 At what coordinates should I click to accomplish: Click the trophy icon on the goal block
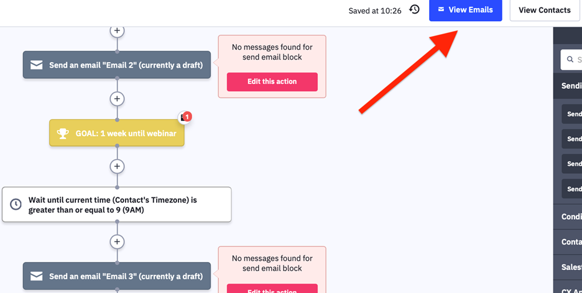pyautogui.click(x=63, y=133)
